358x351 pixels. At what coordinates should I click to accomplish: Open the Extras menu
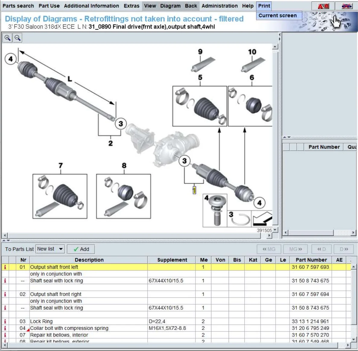pyautogui.click(x=131, y=6)
